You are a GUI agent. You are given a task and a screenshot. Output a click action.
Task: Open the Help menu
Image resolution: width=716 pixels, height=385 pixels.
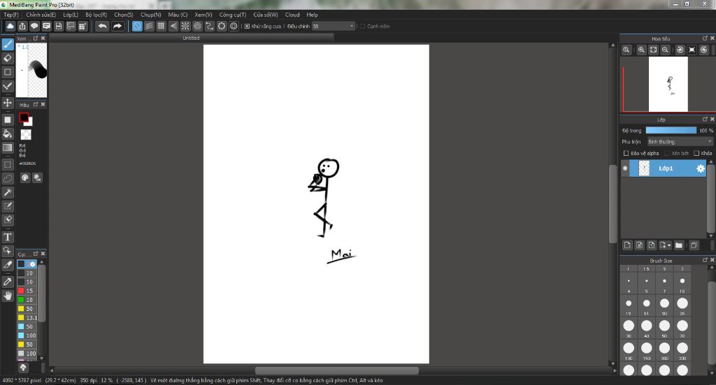click(x=313, y=15)
